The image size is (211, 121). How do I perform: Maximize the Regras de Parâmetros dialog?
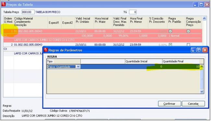pos(199,50)
